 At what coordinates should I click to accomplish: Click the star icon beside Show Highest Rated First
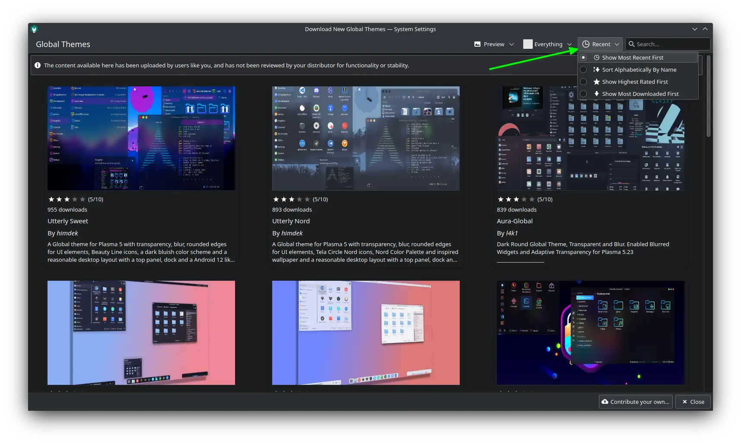(597, 82)
